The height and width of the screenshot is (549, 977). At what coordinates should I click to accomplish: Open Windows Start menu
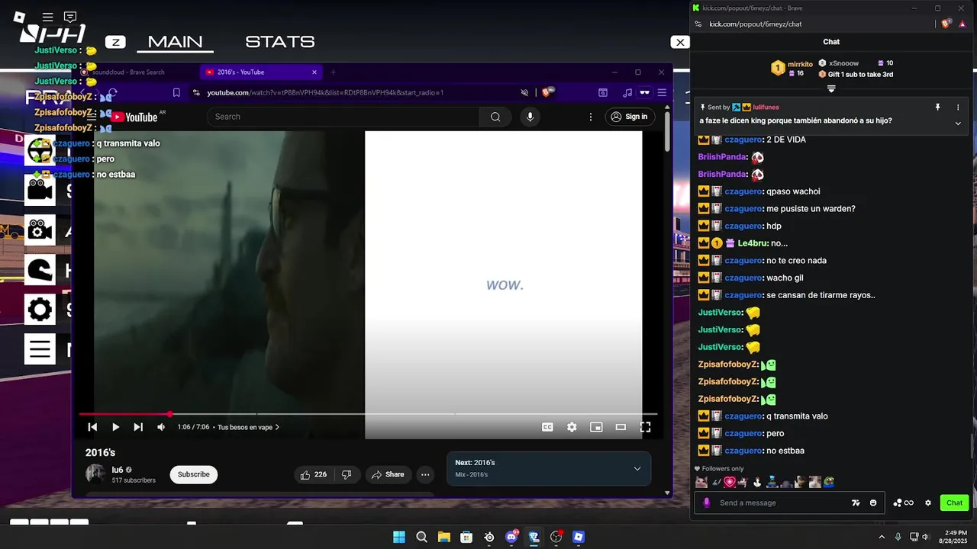click(x=399, y=537)
